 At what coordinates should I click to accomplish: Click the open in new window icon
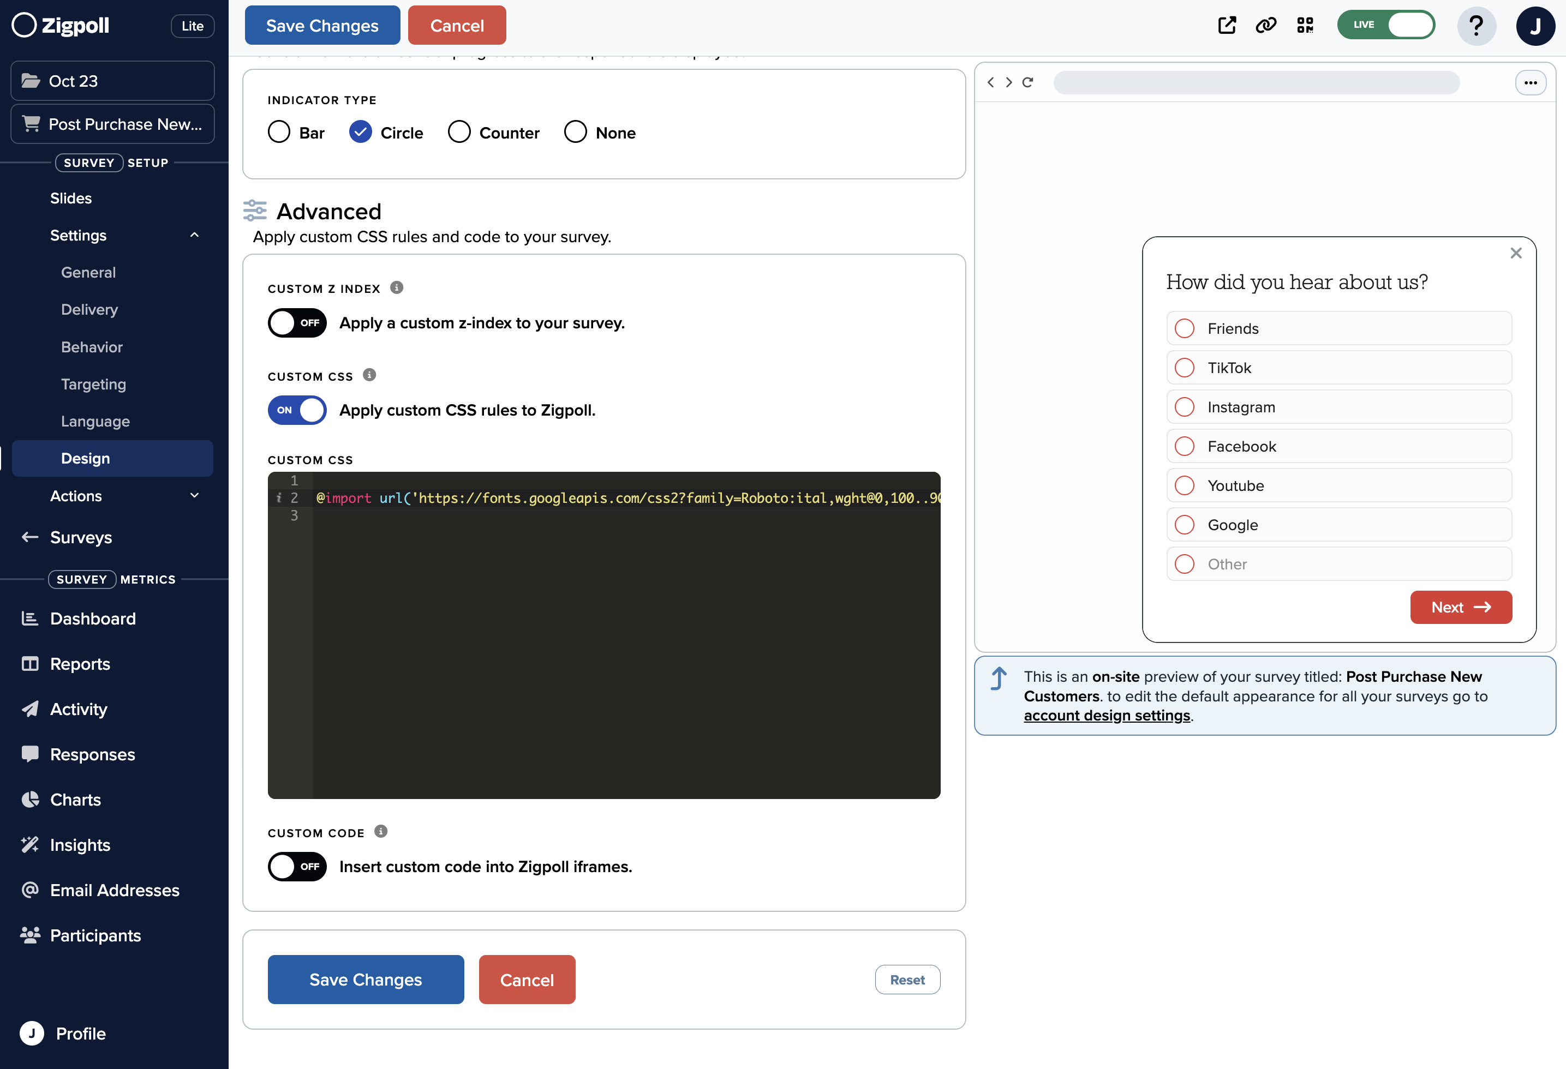[1227, 26]
